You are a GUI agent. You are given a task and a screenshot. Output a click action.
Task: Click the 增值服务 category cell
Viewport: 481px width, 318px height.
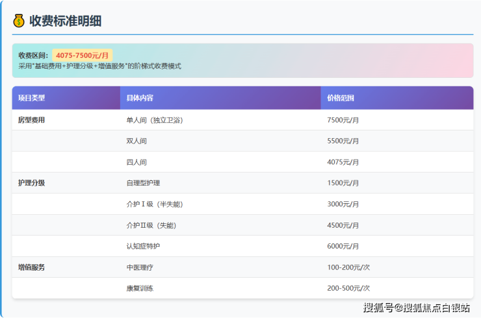32,267
